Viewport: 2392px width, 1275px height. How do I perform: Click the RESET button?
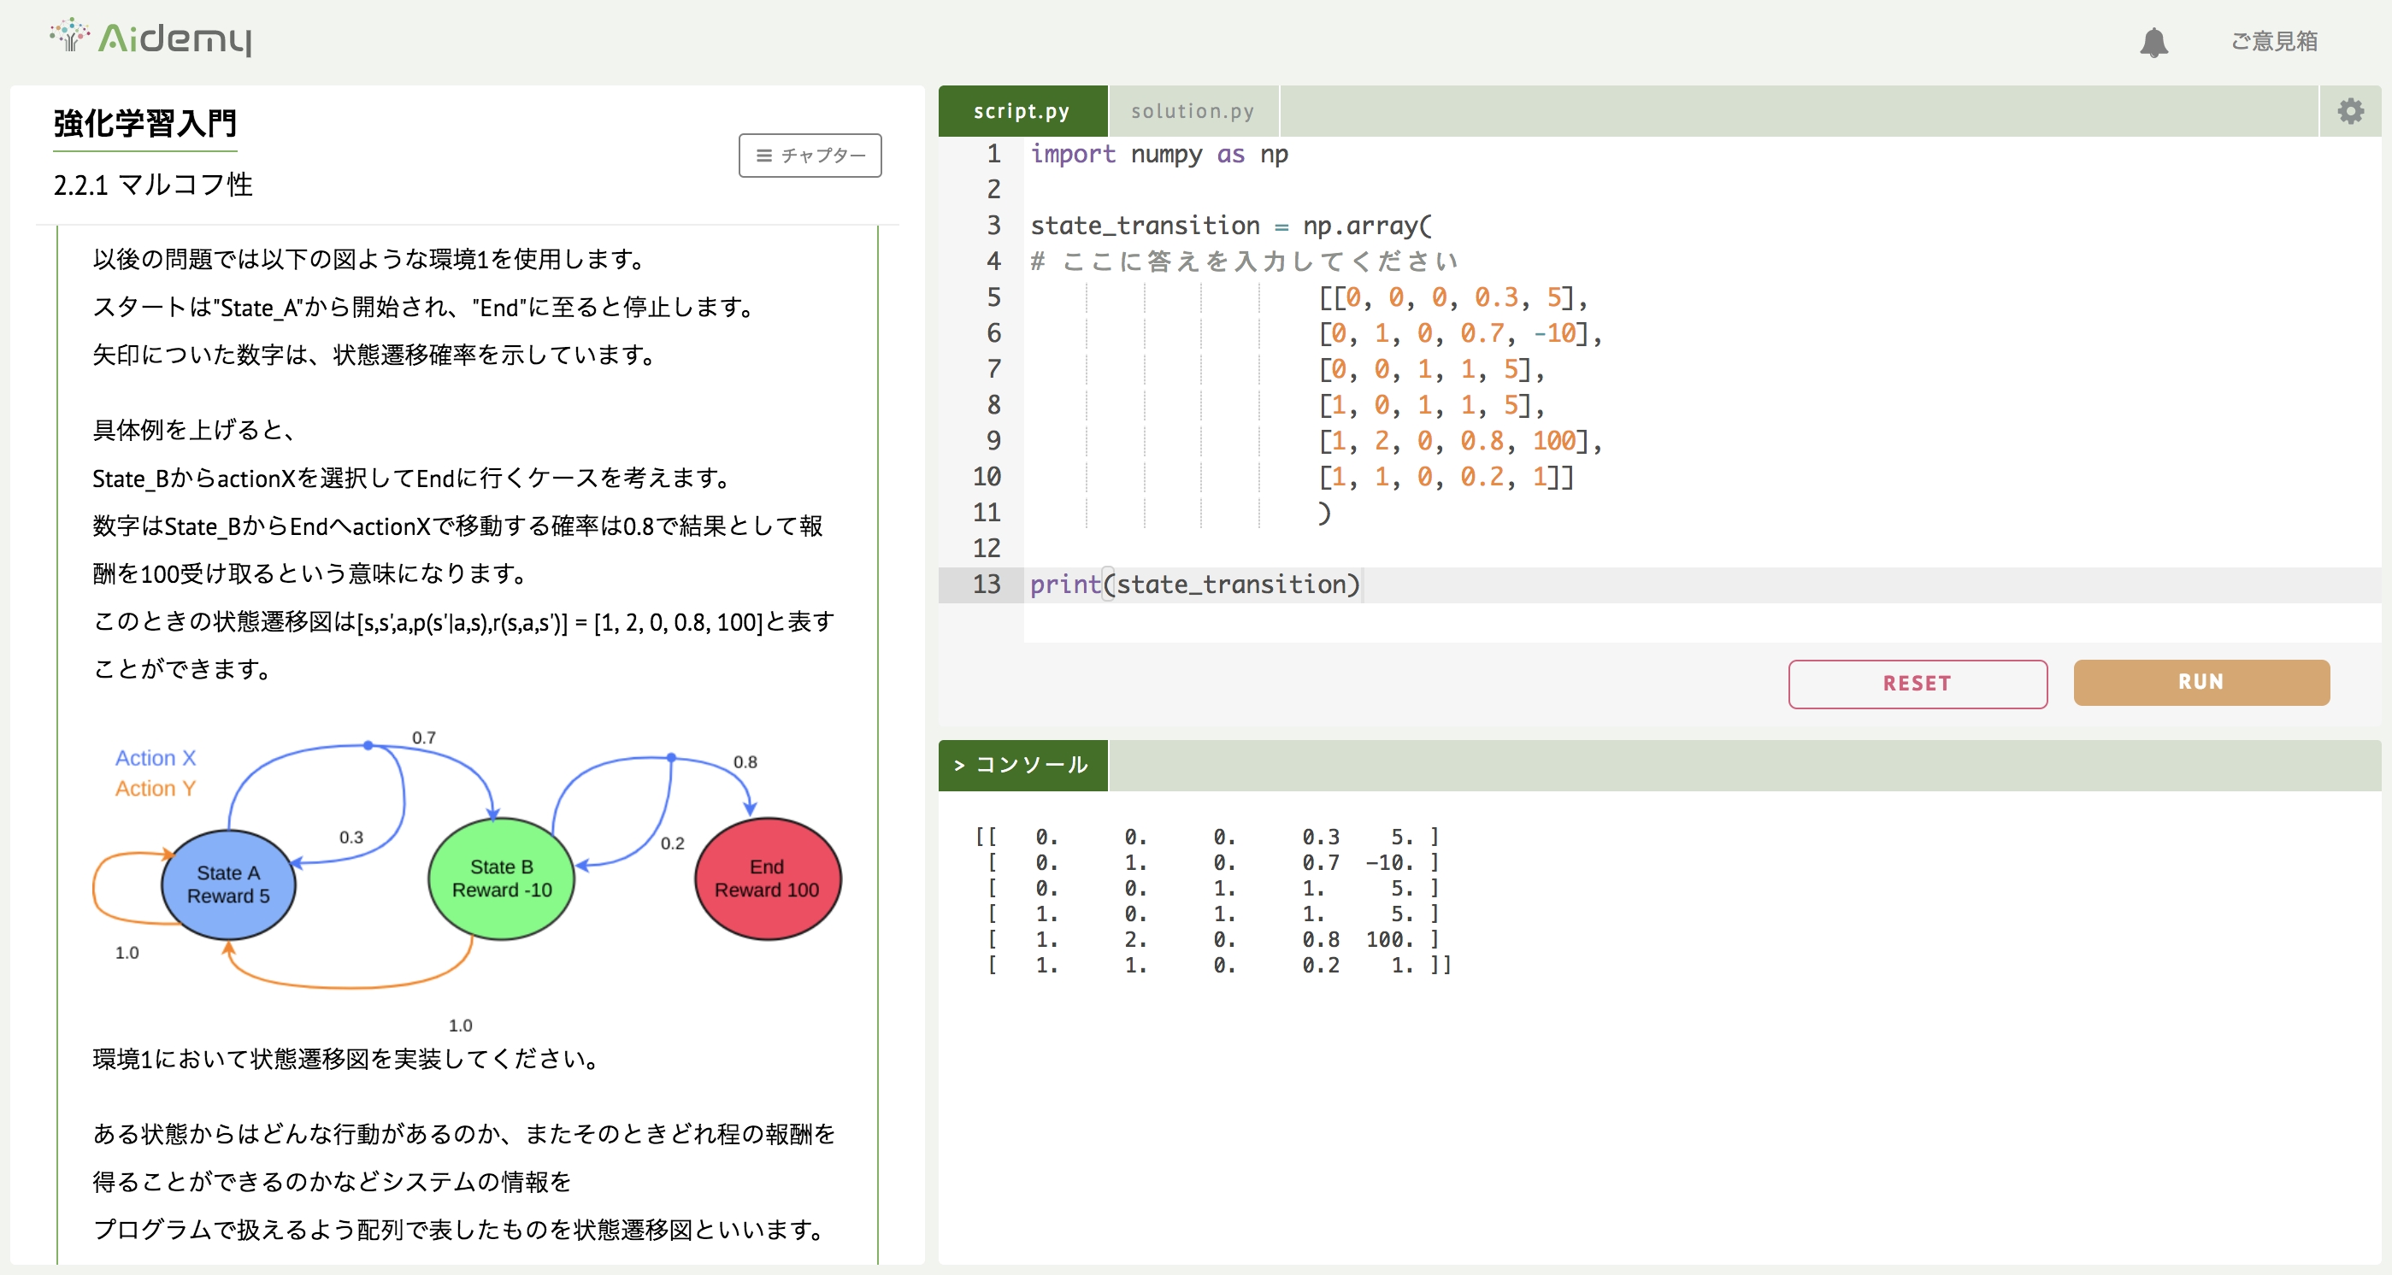tap(1918, 683)
